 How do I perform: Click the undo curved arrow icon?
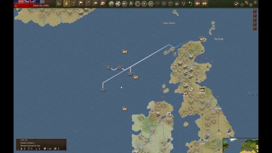[190, 4]
